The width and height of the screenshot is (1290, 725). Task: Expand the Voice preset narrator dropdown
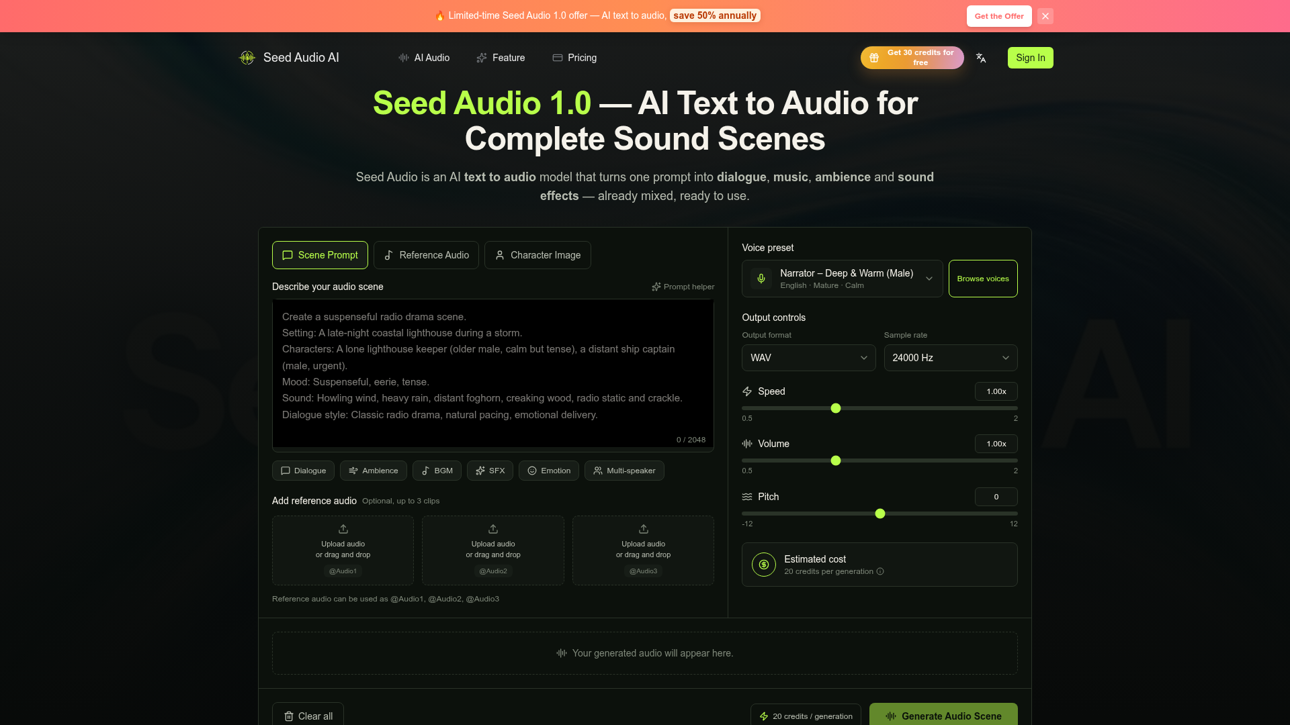point(843,279)
